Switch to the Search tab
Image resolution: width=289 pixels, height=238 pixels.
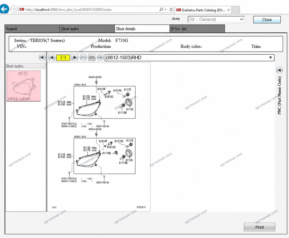[32, 29]
